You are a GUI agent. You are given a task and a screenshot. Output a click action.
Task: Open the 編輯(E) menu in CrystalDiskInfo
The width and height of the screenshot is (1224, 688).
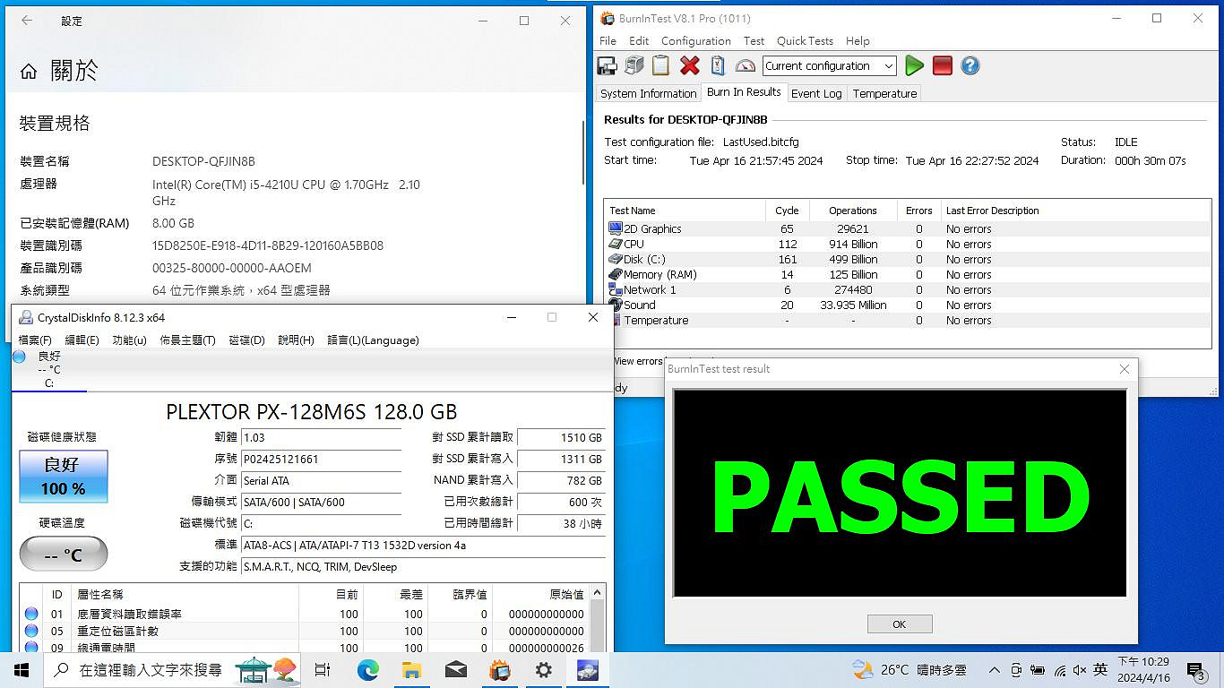pyautogui.click(x=82, y=340)
